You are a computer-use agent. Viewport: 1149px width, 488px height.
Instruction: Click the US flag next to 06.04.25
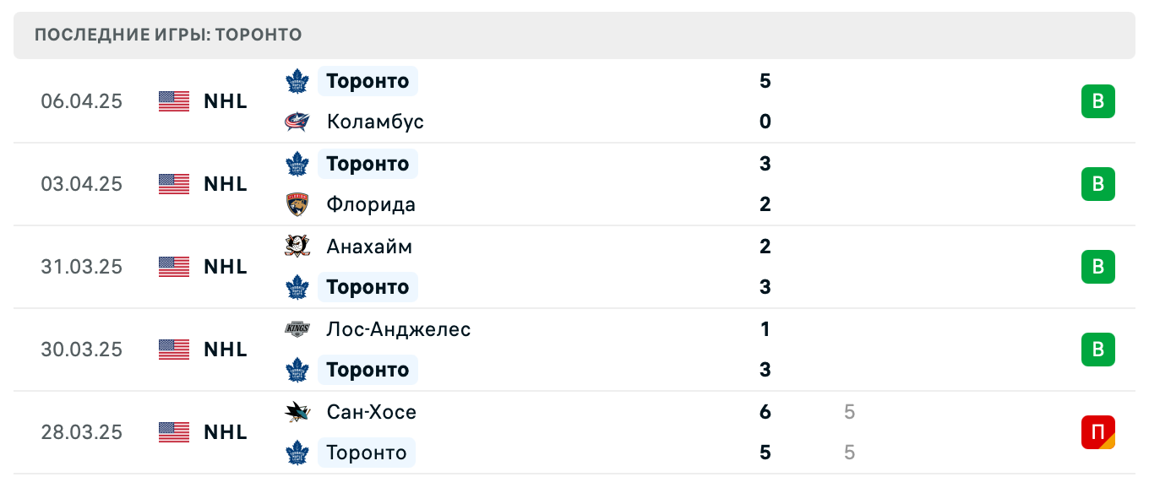click(173, 101)
